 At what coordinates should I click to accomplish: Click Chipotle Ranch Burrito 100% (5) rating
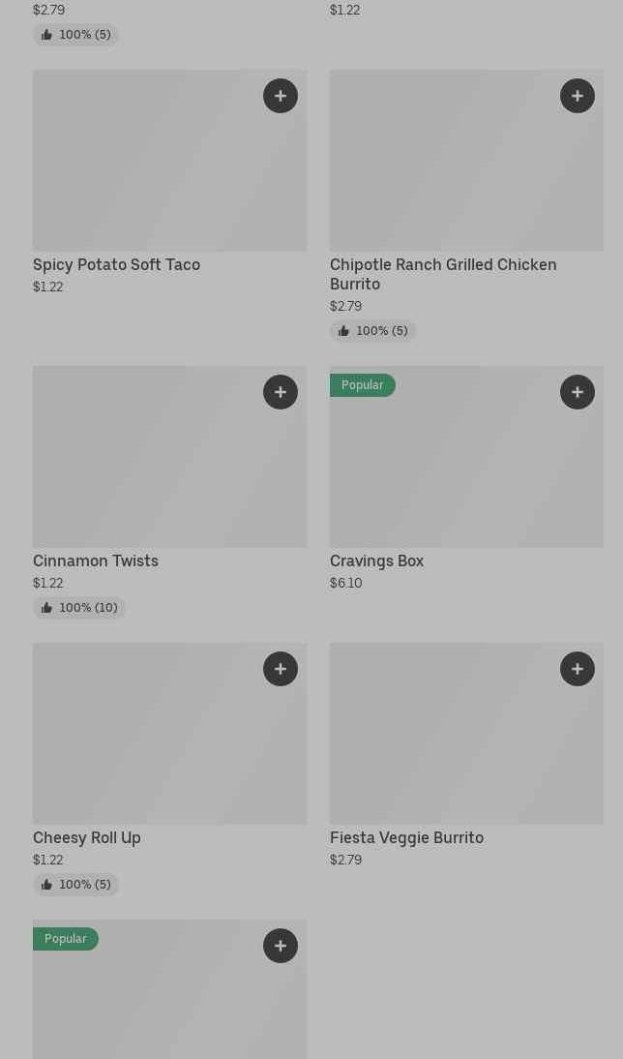(372, 331)
